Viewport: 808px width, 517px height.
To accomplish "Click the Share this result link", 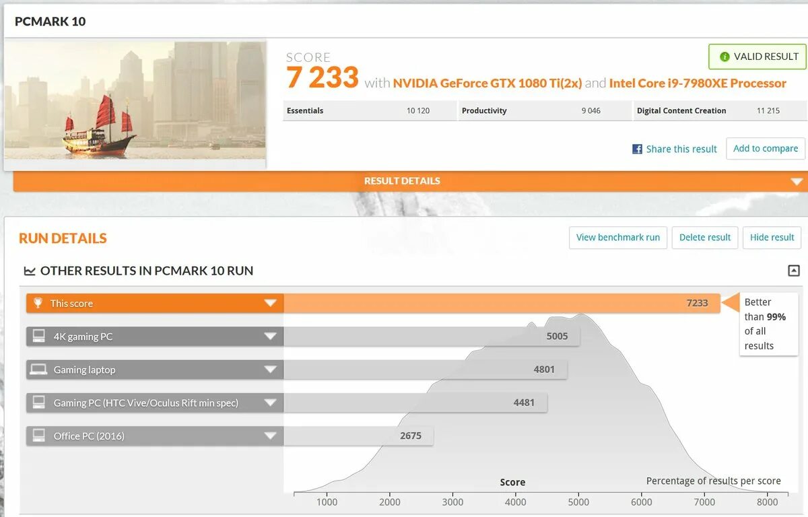I will tap(681, 149).
